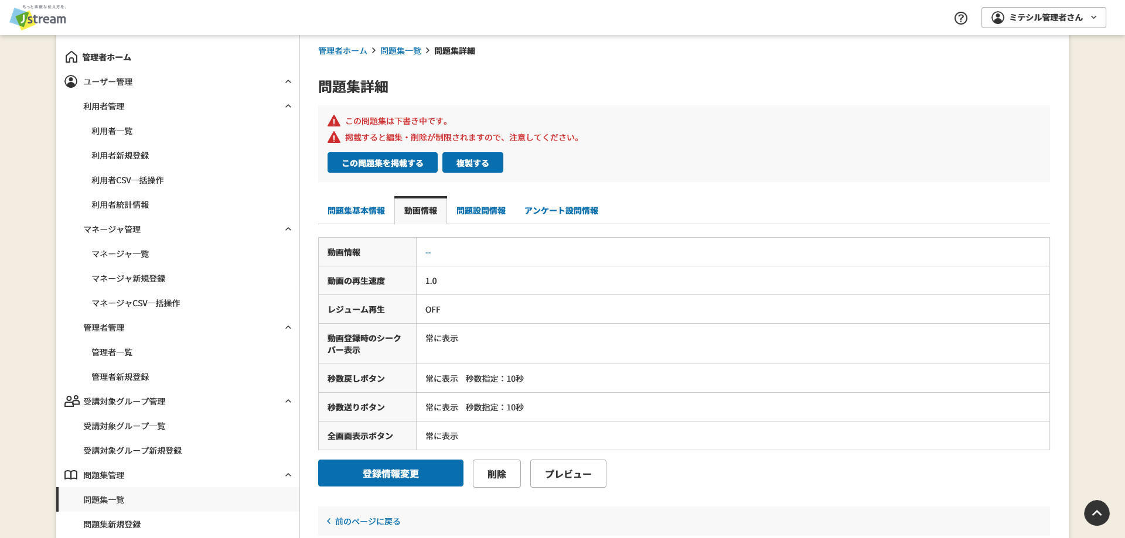
Task: Collapse the ユーザー管理 section chevron
Action: 288,81
